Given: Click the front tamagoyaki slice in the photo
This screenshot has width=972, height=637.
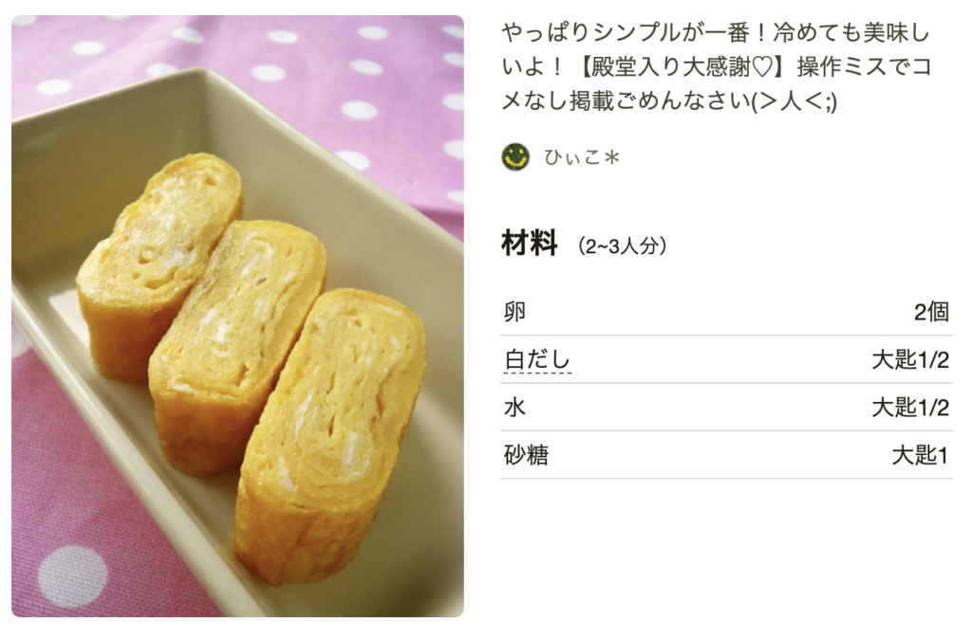Looking at the screenshot, I should (329, 436).
